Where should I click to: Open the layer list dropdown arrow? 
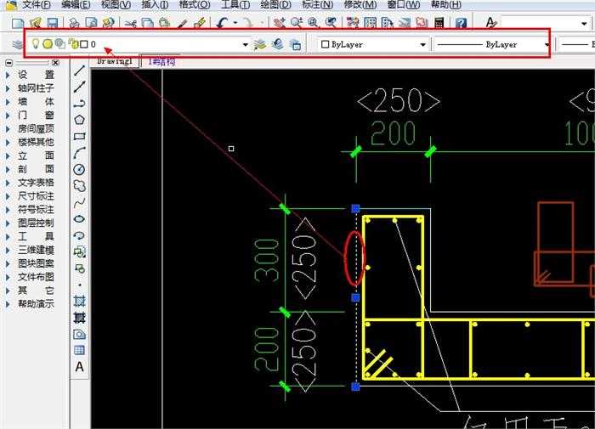point(245,45)
